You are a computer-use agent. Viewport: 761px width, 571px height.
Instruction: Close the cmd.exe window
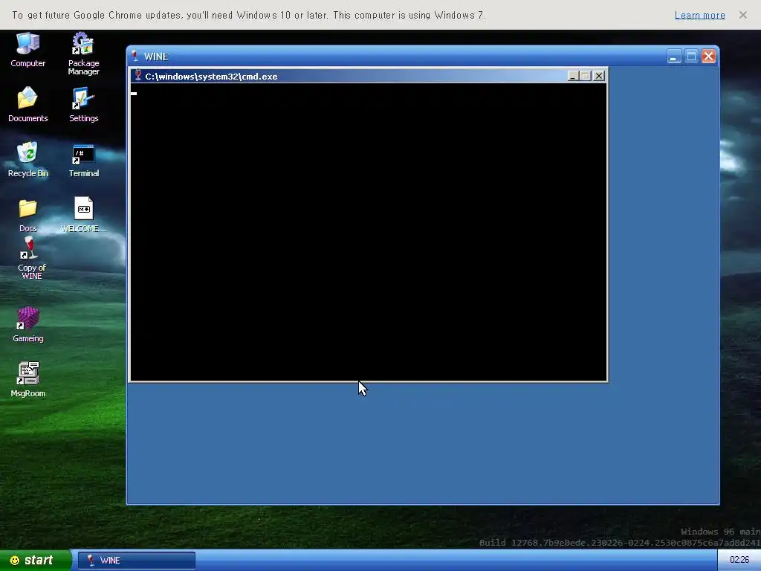click(x=599, y=76)
